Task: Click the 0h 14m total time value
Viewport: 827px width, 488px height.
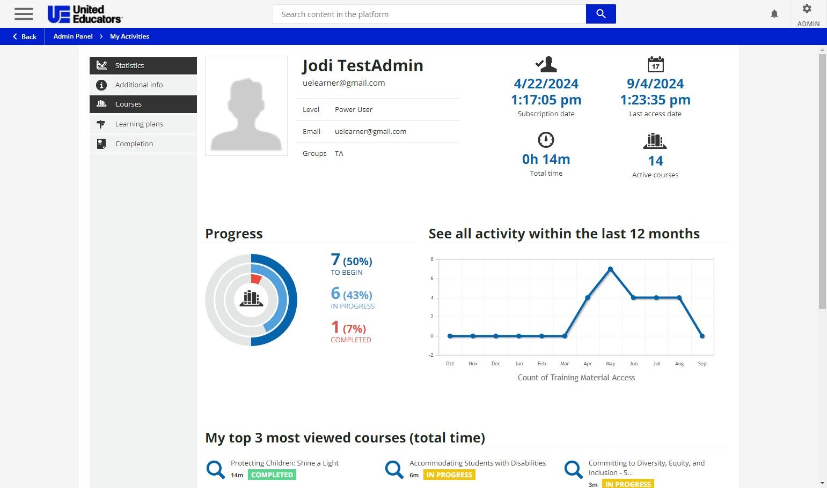Action: [x=546, y=159]
